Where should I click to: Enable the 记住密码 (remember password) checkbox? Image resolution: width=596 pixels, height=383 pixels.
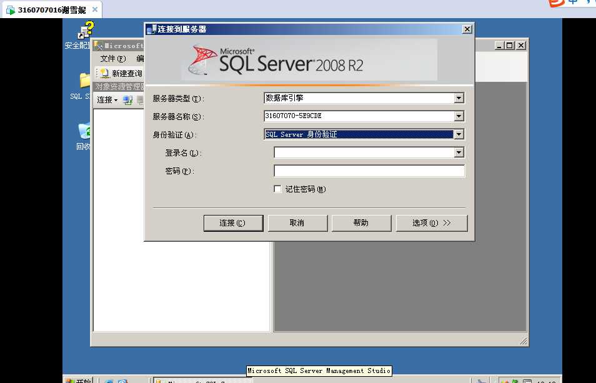point(277,189)
